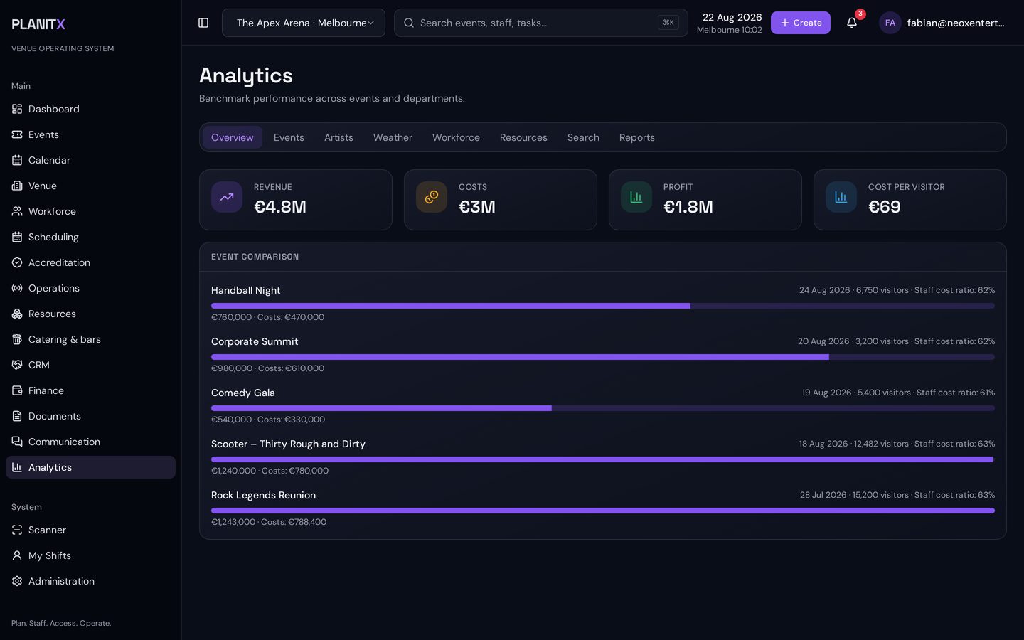Open Workforce in the sidebar

pyautogui.click(x=90, y=211)
